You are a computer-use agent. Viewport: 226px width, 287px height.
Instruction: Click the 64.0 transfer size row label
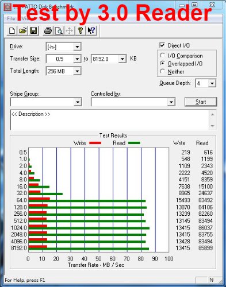[22, 200]
